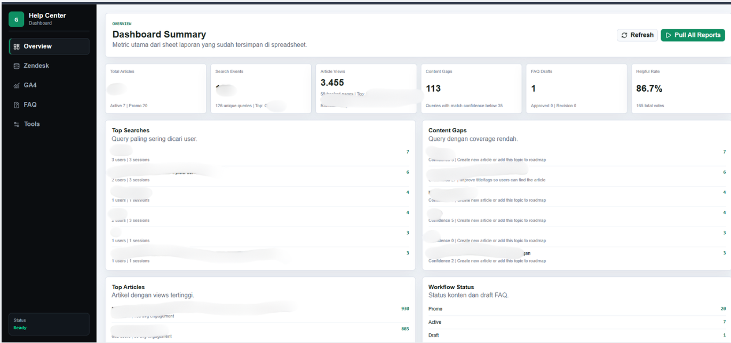
Task: Click the Tools sliders icon
Action: pos(17,124)
